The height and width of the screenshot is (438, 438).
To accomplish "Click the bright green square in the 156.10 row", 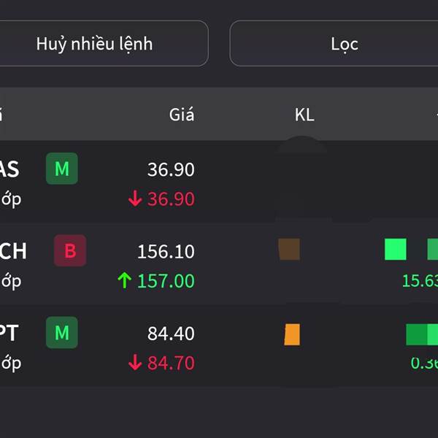I will (x=396, y=250).
